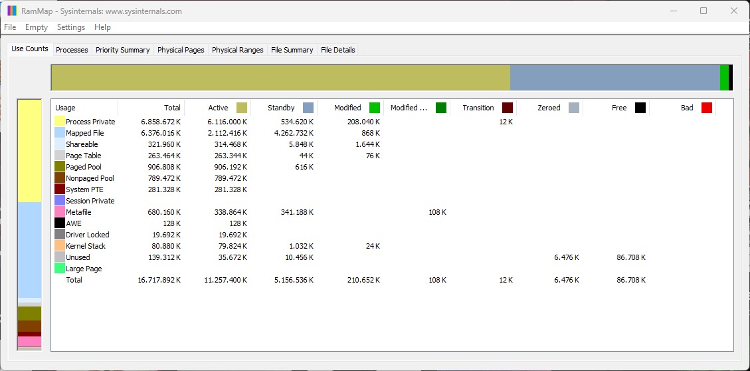
Task: Click the olive Active column color box
Action: 242,108
